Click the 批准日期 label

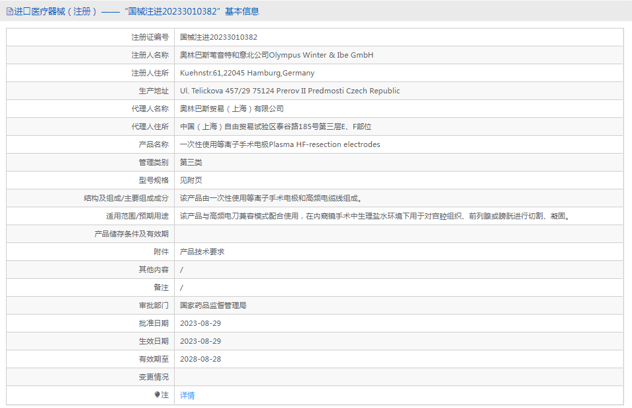pyautogui.click(x=154, y=323)
